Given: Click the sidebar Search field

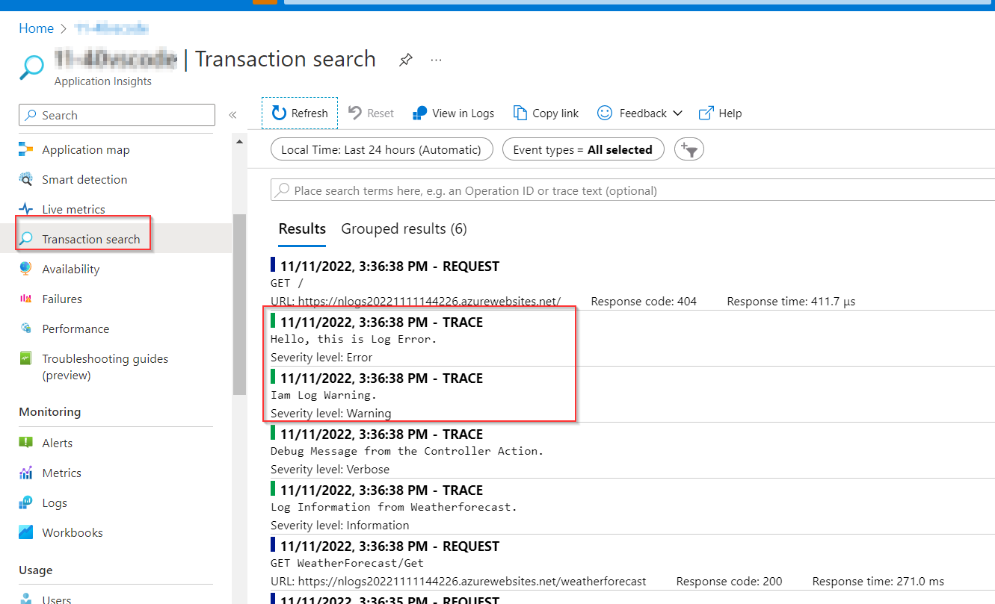Looking at the screenshot, I should (x=117, y=115).
